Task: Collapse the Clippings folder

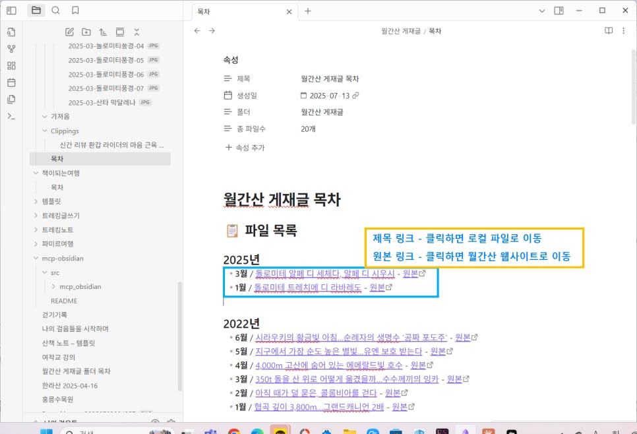Action: (x=45, y=131)
